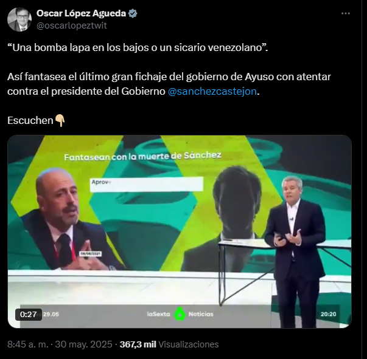The width and height of the screenshot is (367, 359).
Task: Click the 'Fantasean con la muerte' headline
Action: coord(142,156)
